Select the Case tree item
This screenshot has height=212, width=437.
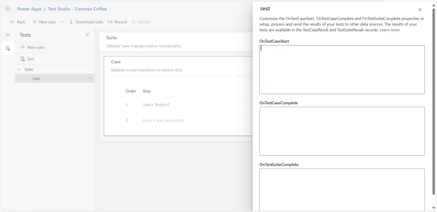click(36, 78)
